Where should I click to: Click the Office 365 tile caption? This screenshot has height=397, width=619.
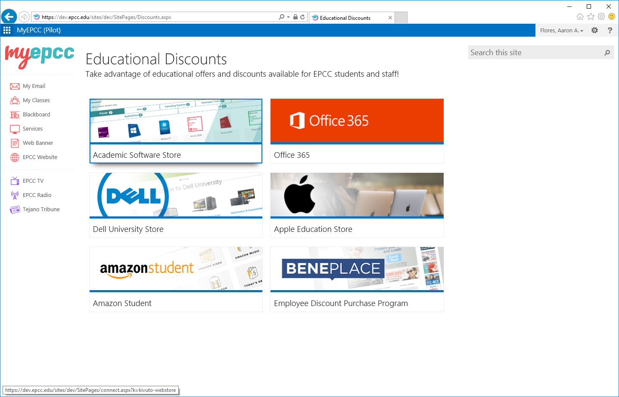pyautogui.click(x=292, y=155)
